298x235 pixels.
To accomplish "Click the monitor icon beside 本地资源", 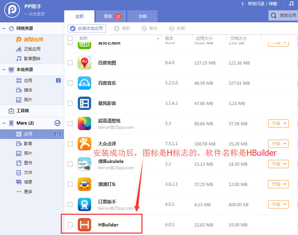I will coord(11,70).
